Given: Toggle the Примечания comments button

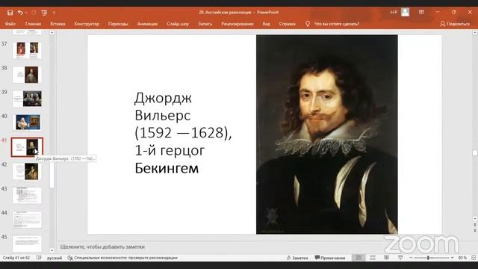Looking at the screenshot, I should [330, 258].
